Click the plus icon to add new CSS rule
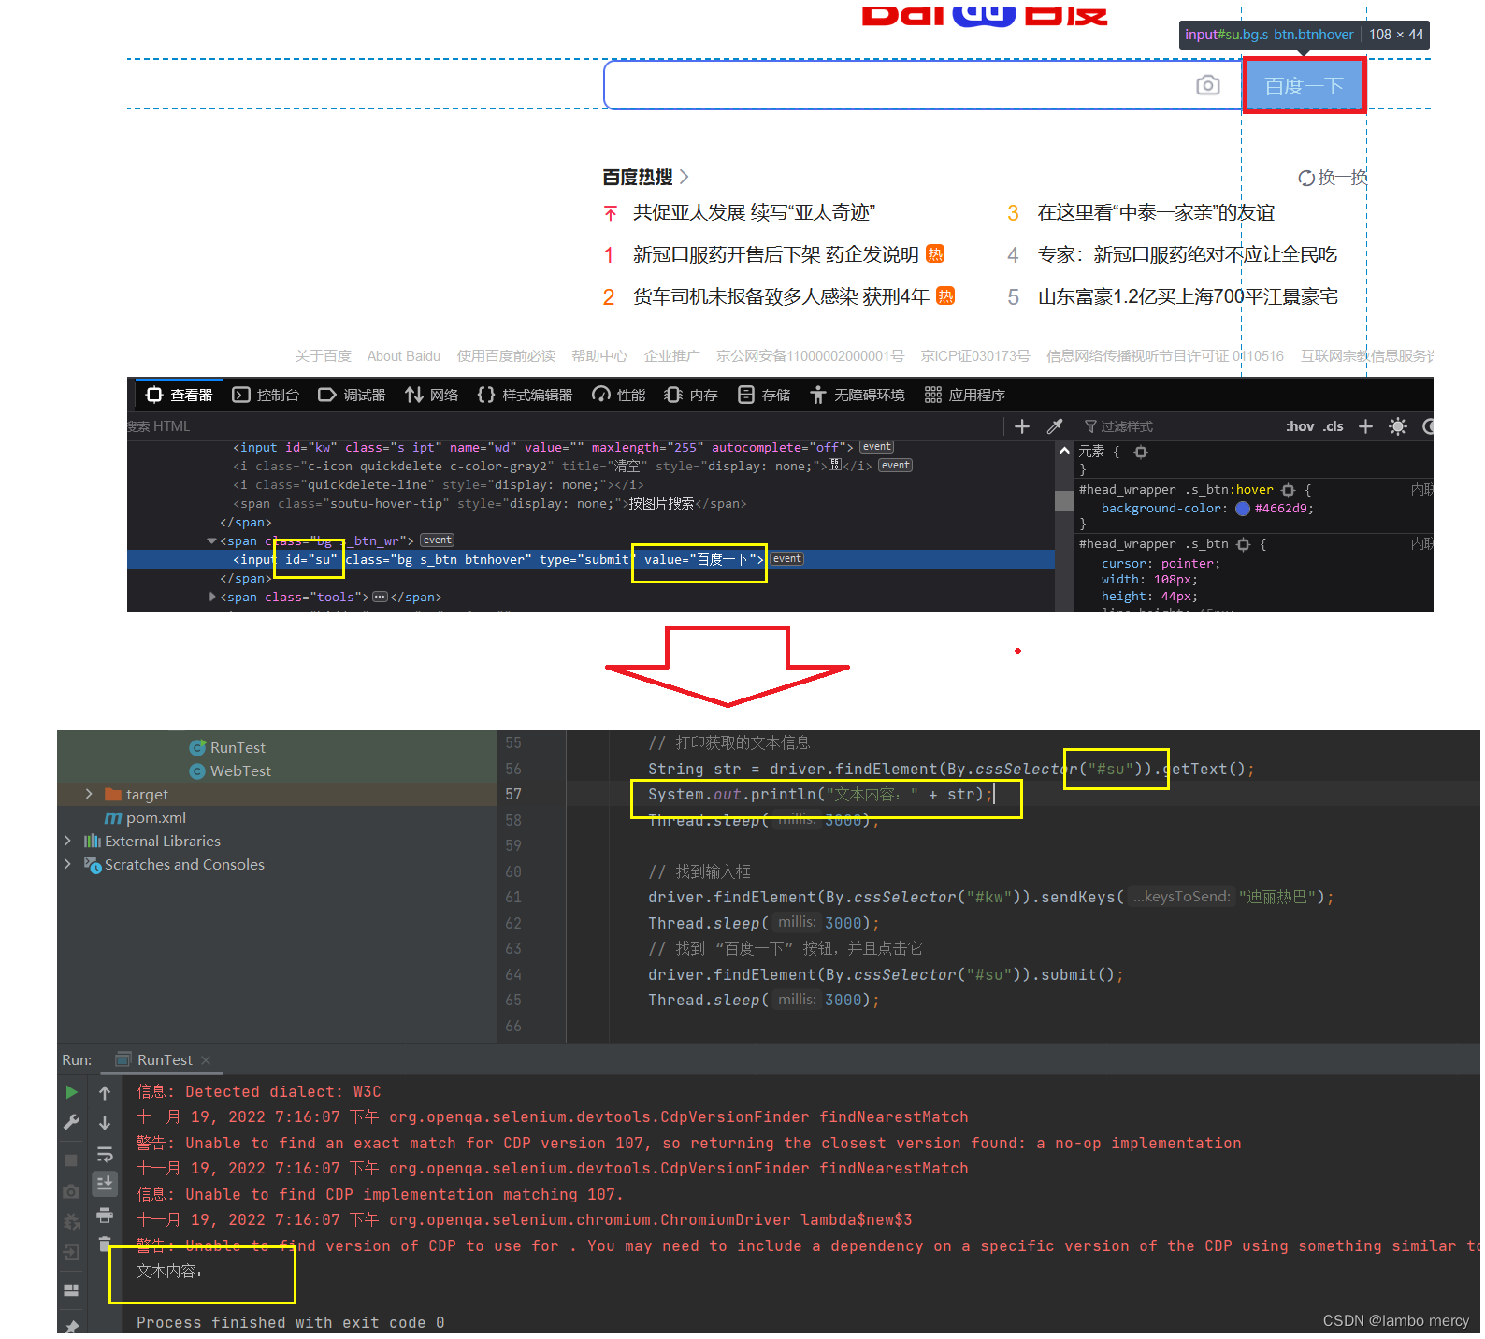 coord(1365,426)
